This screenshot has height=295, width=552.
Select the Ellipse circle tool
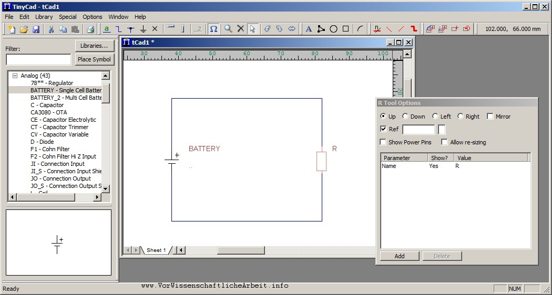pos(333,29)
